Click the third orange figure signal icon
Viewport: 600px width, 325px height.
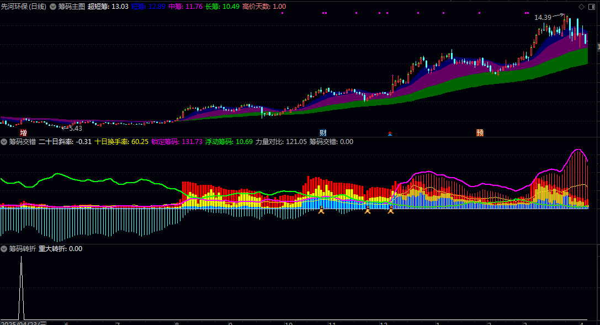coord(391,210)
